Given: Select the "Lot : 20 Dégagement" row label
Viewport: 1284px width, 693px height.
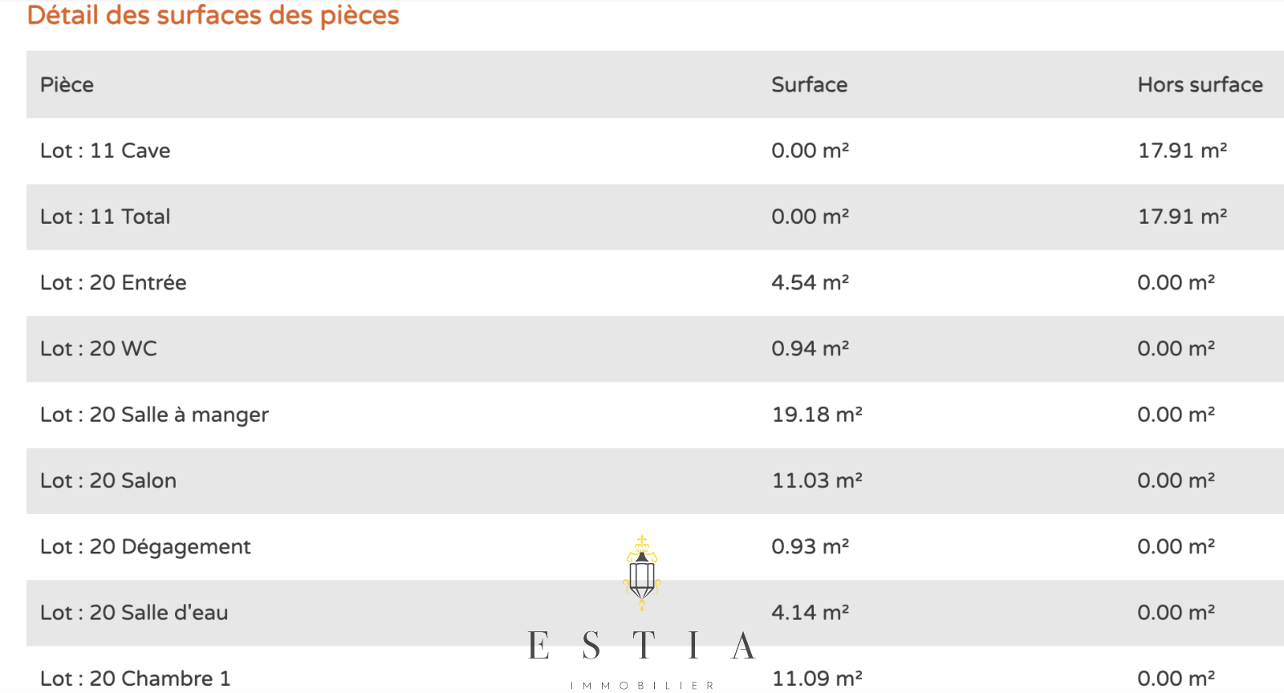Looking at the screenshot, I should [x=145, y=547].
